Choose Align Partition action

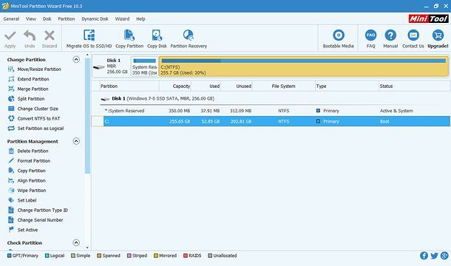pyautogui.click(x=27, y=180)
